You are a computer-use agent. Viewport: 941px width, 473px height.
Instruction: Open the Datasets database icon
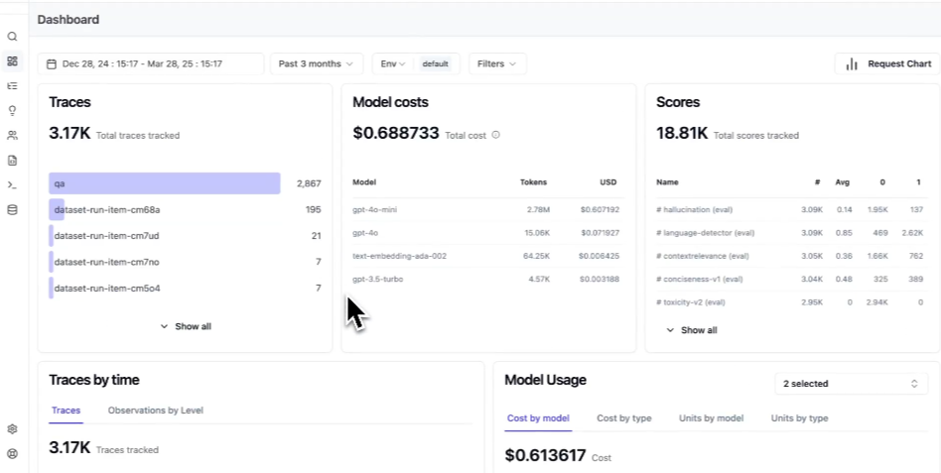[12, 210]
